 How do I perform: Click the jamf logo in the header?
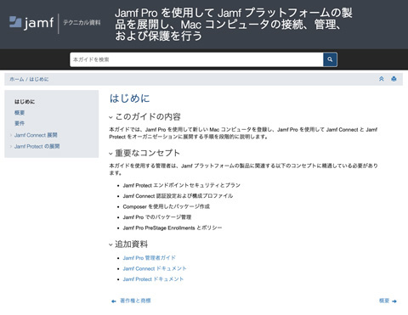[x=31, y=23]
